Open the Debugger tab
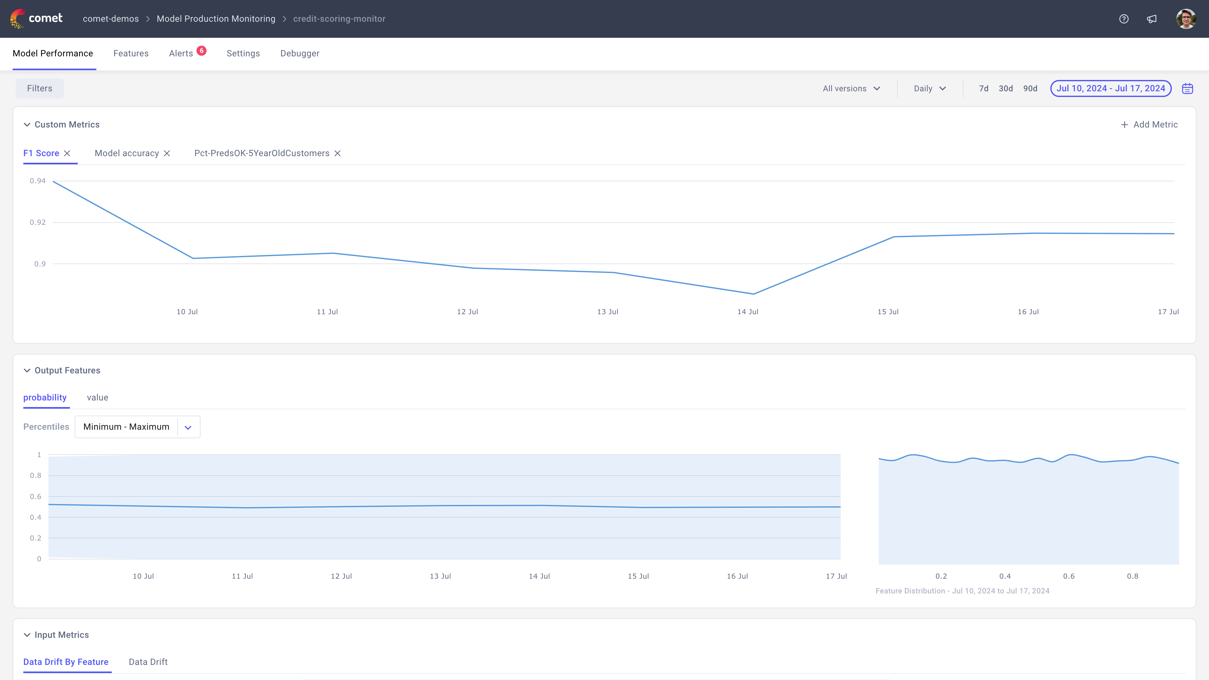 pyautogui.click(x=299, y=54)
